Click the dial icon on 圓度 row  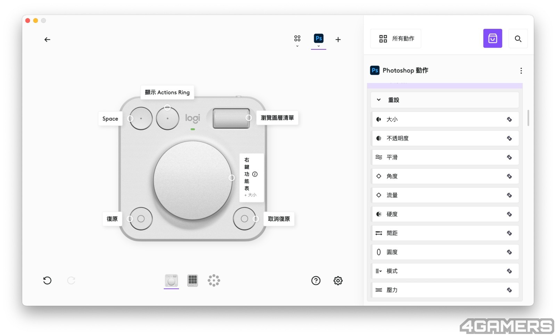(x=509, y=252)
